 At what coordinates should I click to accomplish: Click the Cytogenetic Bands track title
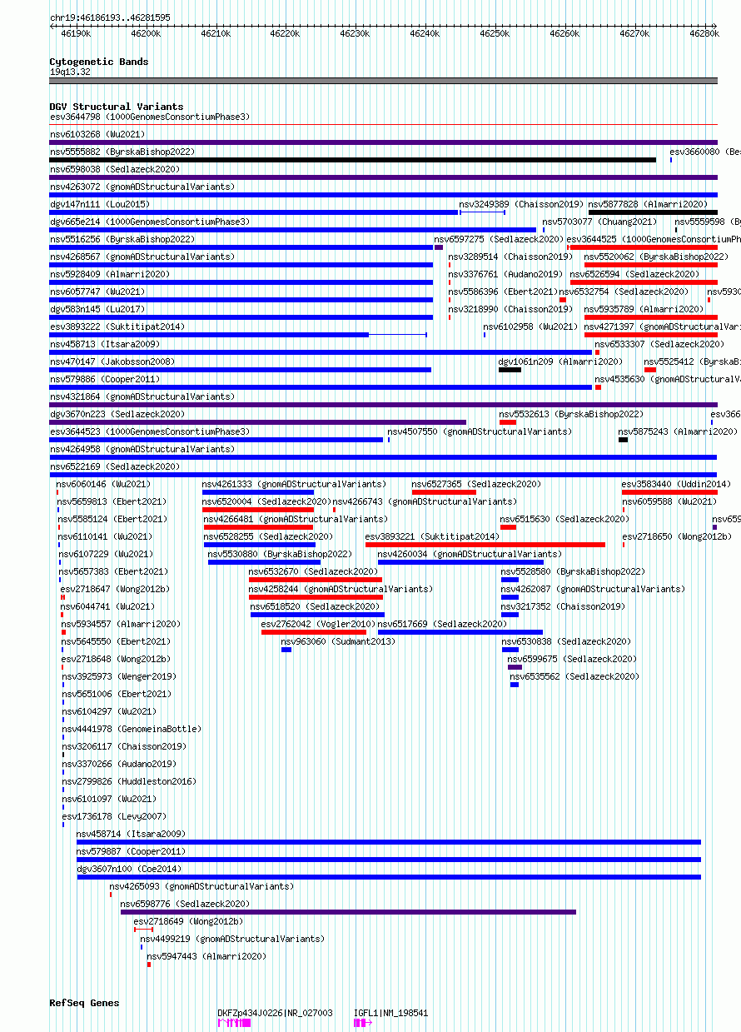(x=99, y=62)
